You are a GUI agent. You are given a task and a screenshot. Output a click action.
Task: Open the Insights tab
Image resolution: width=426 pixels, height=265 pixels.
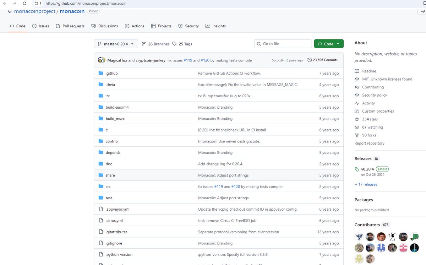[215, 26]
